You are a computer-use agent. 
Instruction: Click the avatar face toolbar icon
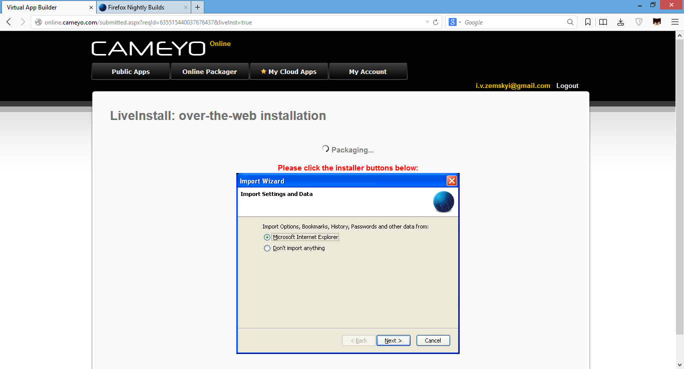point(657,22)
